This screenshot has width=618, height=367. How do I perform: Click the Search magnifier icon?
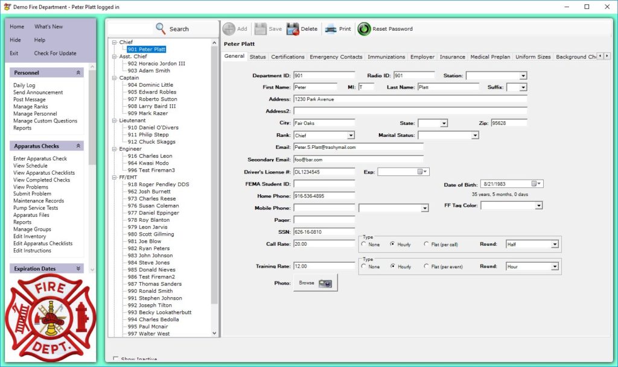click(x=161, y=28)
